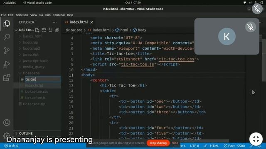266x149 pixels.
Task: Follow the tic-tac-toe.css href link in code
Action: (x=176, y=59)
